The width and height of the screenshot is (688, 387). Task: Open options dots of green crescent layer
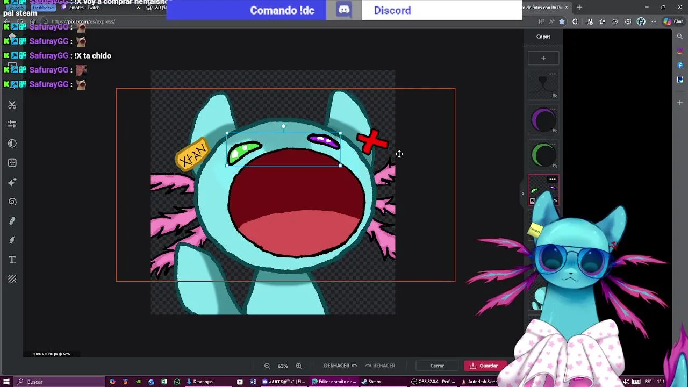coord(552,144)
